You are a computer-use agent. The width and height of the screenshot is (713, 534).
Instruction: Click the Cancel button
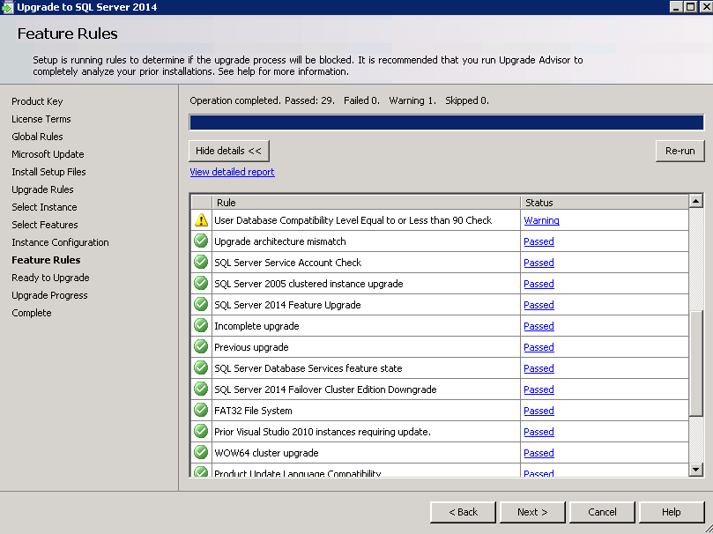point(602,512)
